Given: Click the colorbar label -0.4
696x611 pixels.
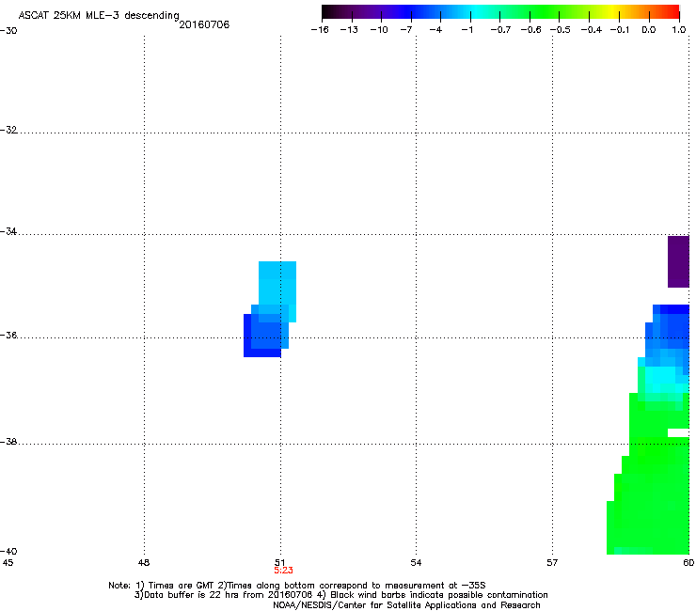Looking at the screenshot, I should [592, 30].
